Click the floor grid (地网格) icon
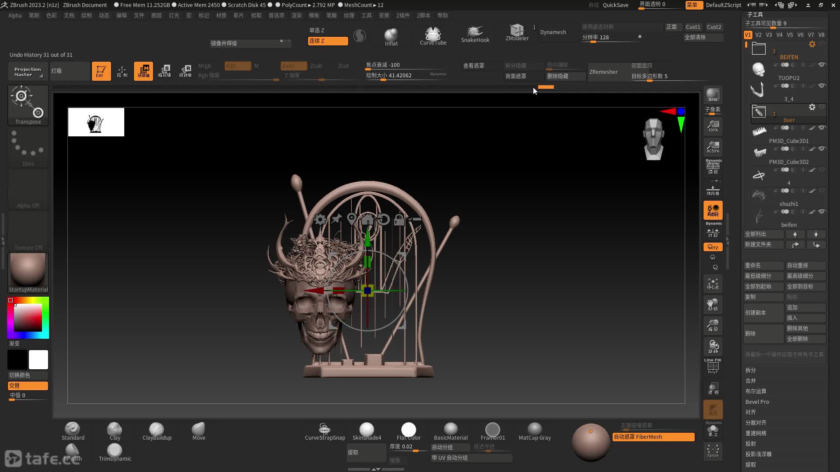This screenshot has height=472, width=840. tap(713, 191)
